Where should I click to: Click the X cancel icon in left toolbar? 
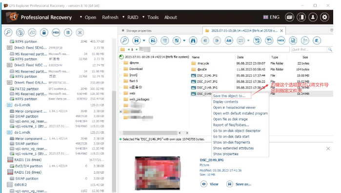click(80, 33)
